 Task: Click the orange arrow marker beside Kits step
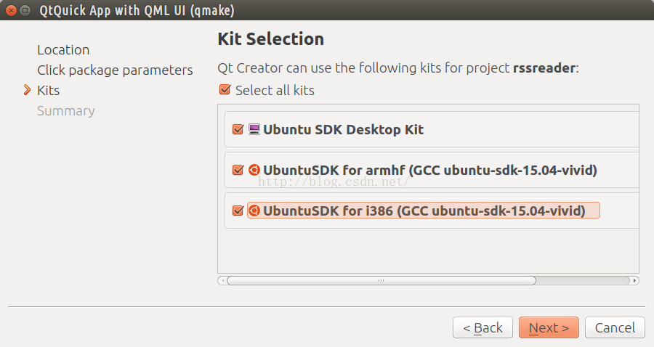[27, 90]
